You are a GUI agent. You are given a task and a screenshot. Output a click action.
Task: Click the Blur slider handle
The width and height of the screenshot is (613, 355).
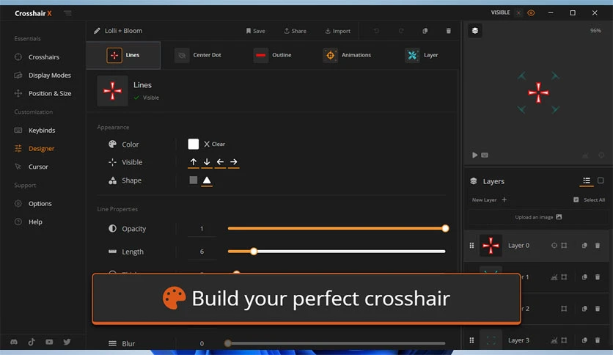click(227, 343)
